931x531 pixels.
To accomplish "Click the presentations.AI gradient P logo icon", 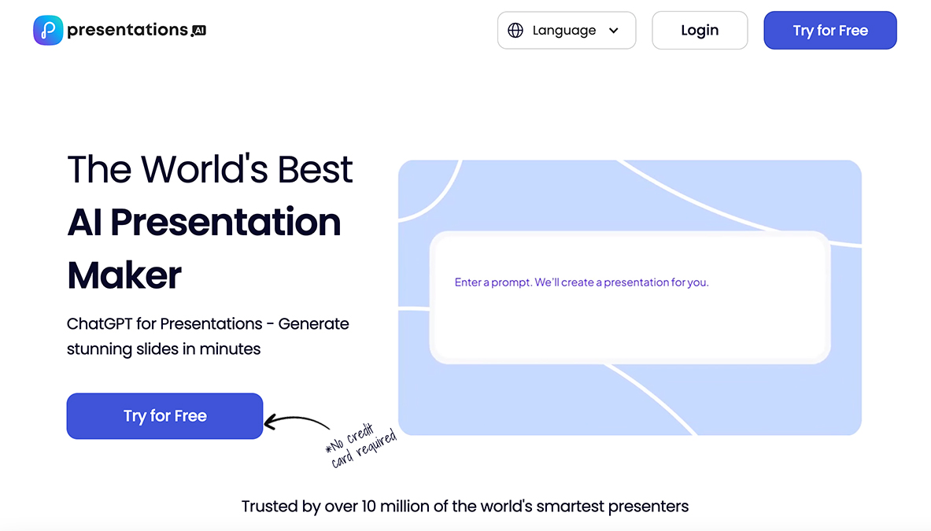I will point(48,31).
